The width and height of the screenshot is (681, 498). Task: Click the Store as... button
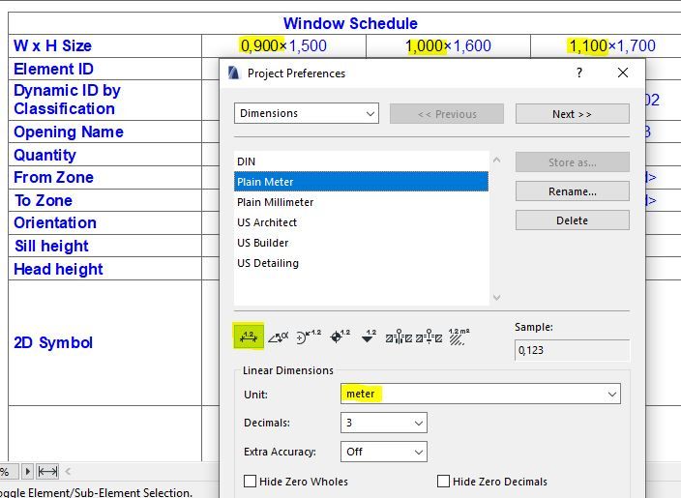572,162
